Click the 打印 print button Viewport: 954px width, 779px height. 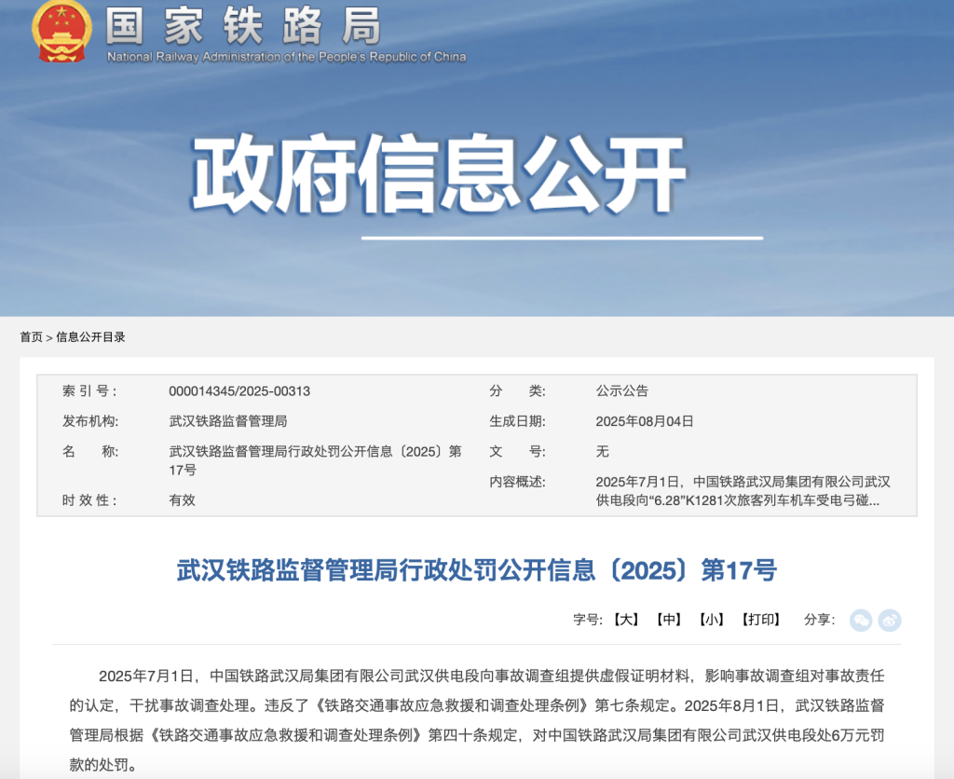point(760,620)
